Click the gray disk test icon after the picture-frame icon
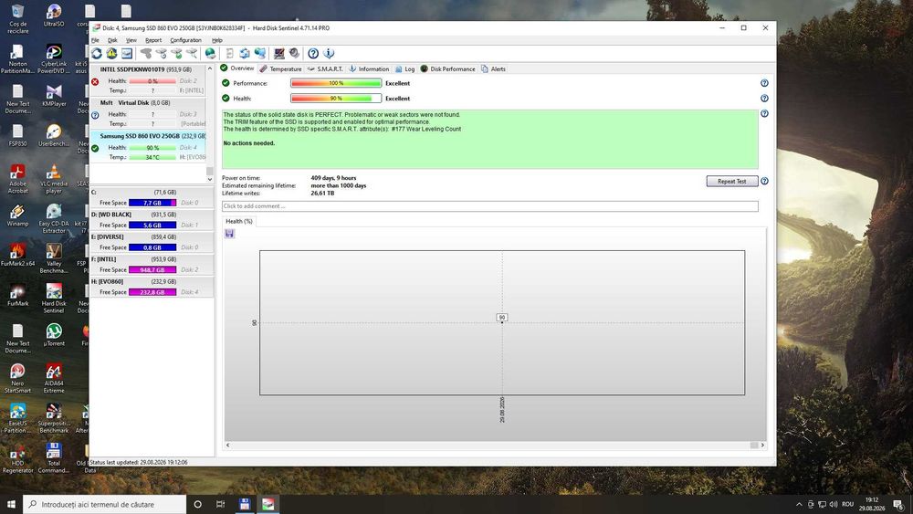 (146, 54)
